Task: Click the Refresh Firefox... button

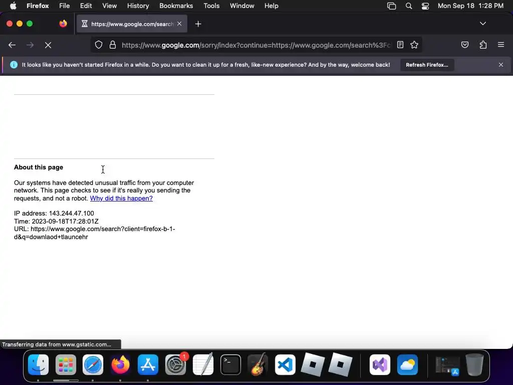Action: [427, 65]
